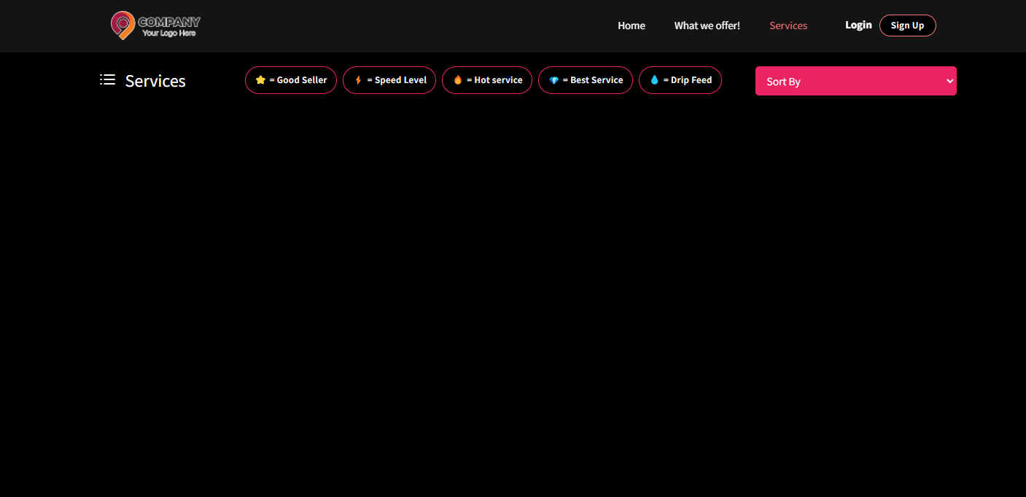Click the lightning bolt Speed Level icon
The image size is (1026, 497).
pos(358,80)
